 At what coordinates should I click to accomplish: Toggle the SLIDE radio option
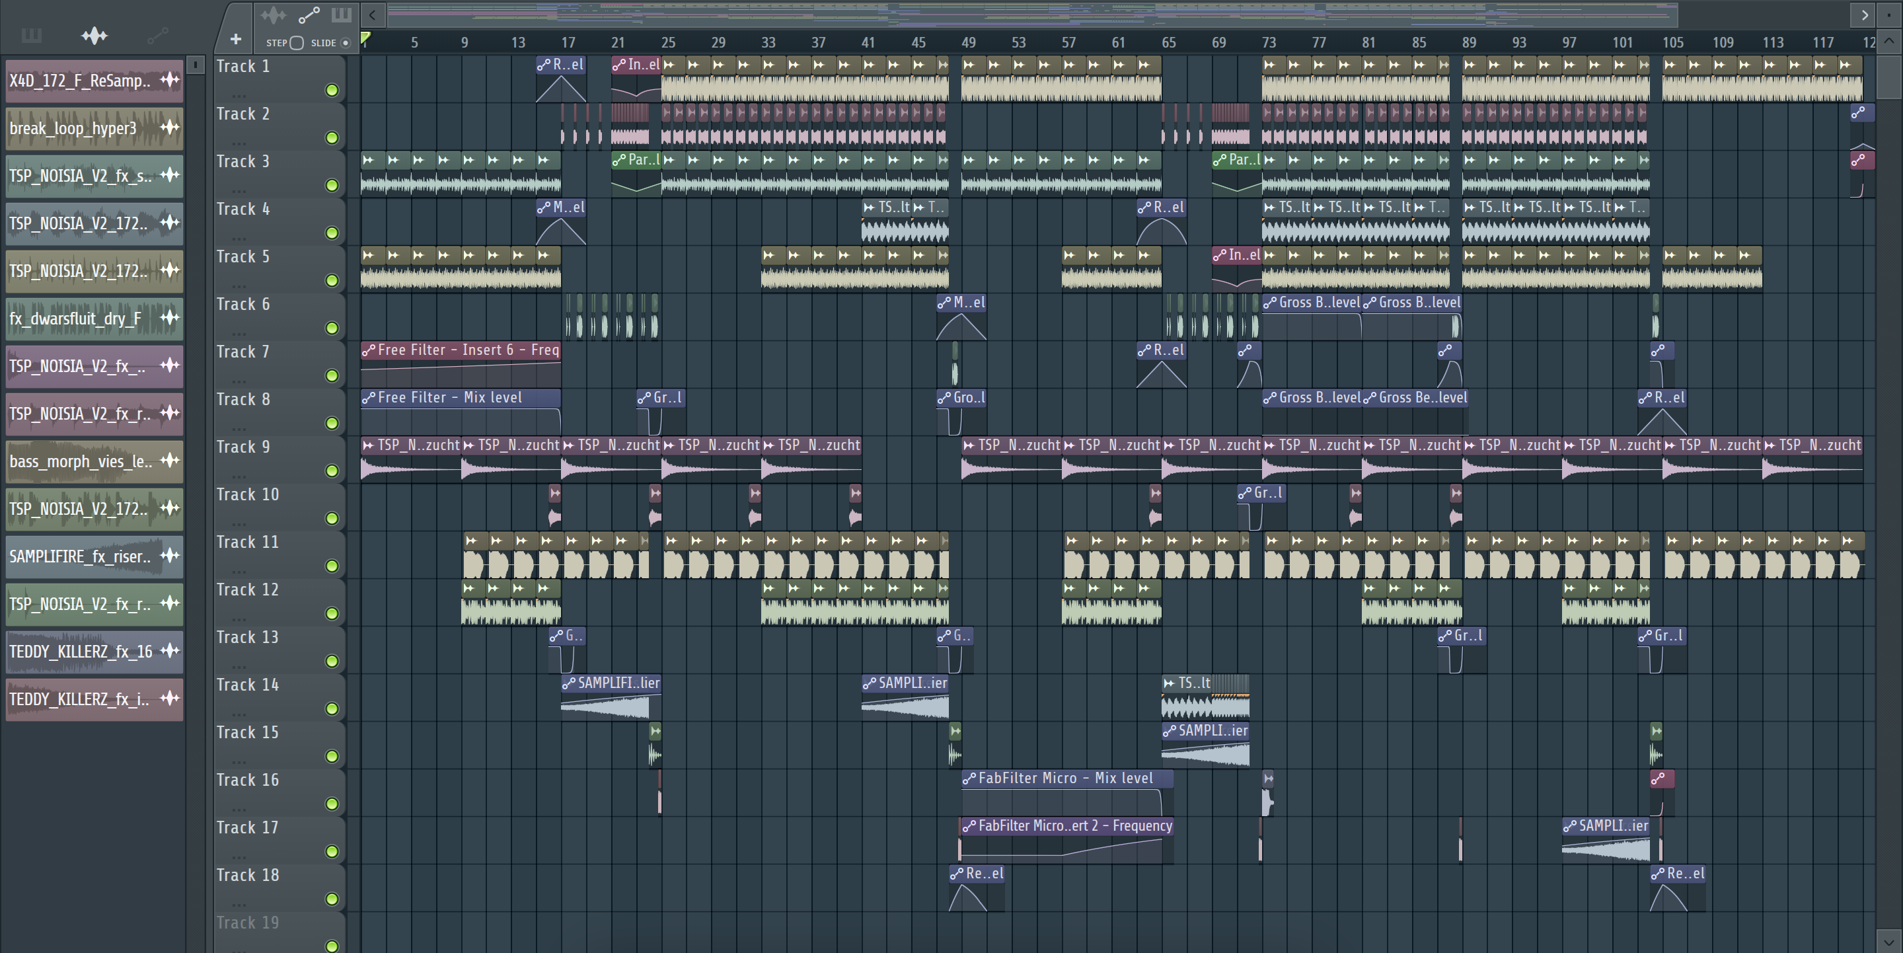click(x=345, y=43)
